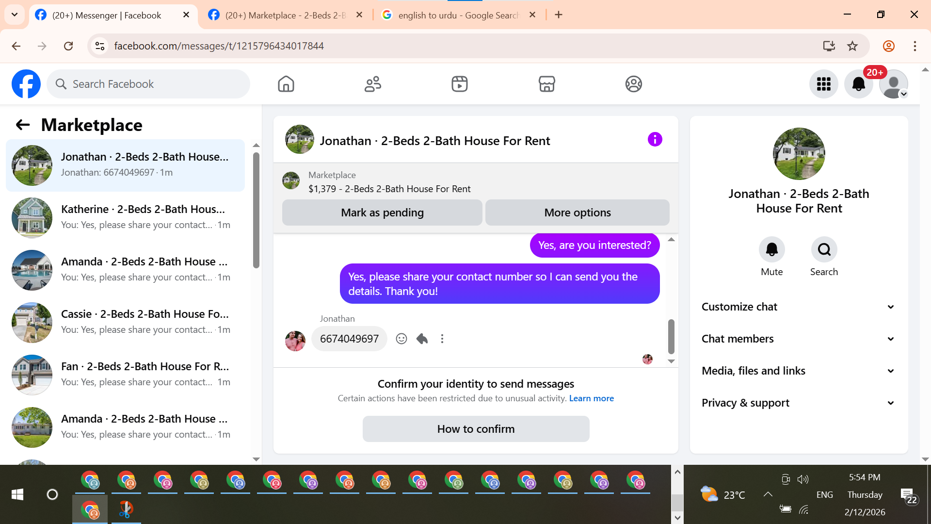Click the large listing photo in the info panel
This screenshot has height=524, width=931.
799,154
